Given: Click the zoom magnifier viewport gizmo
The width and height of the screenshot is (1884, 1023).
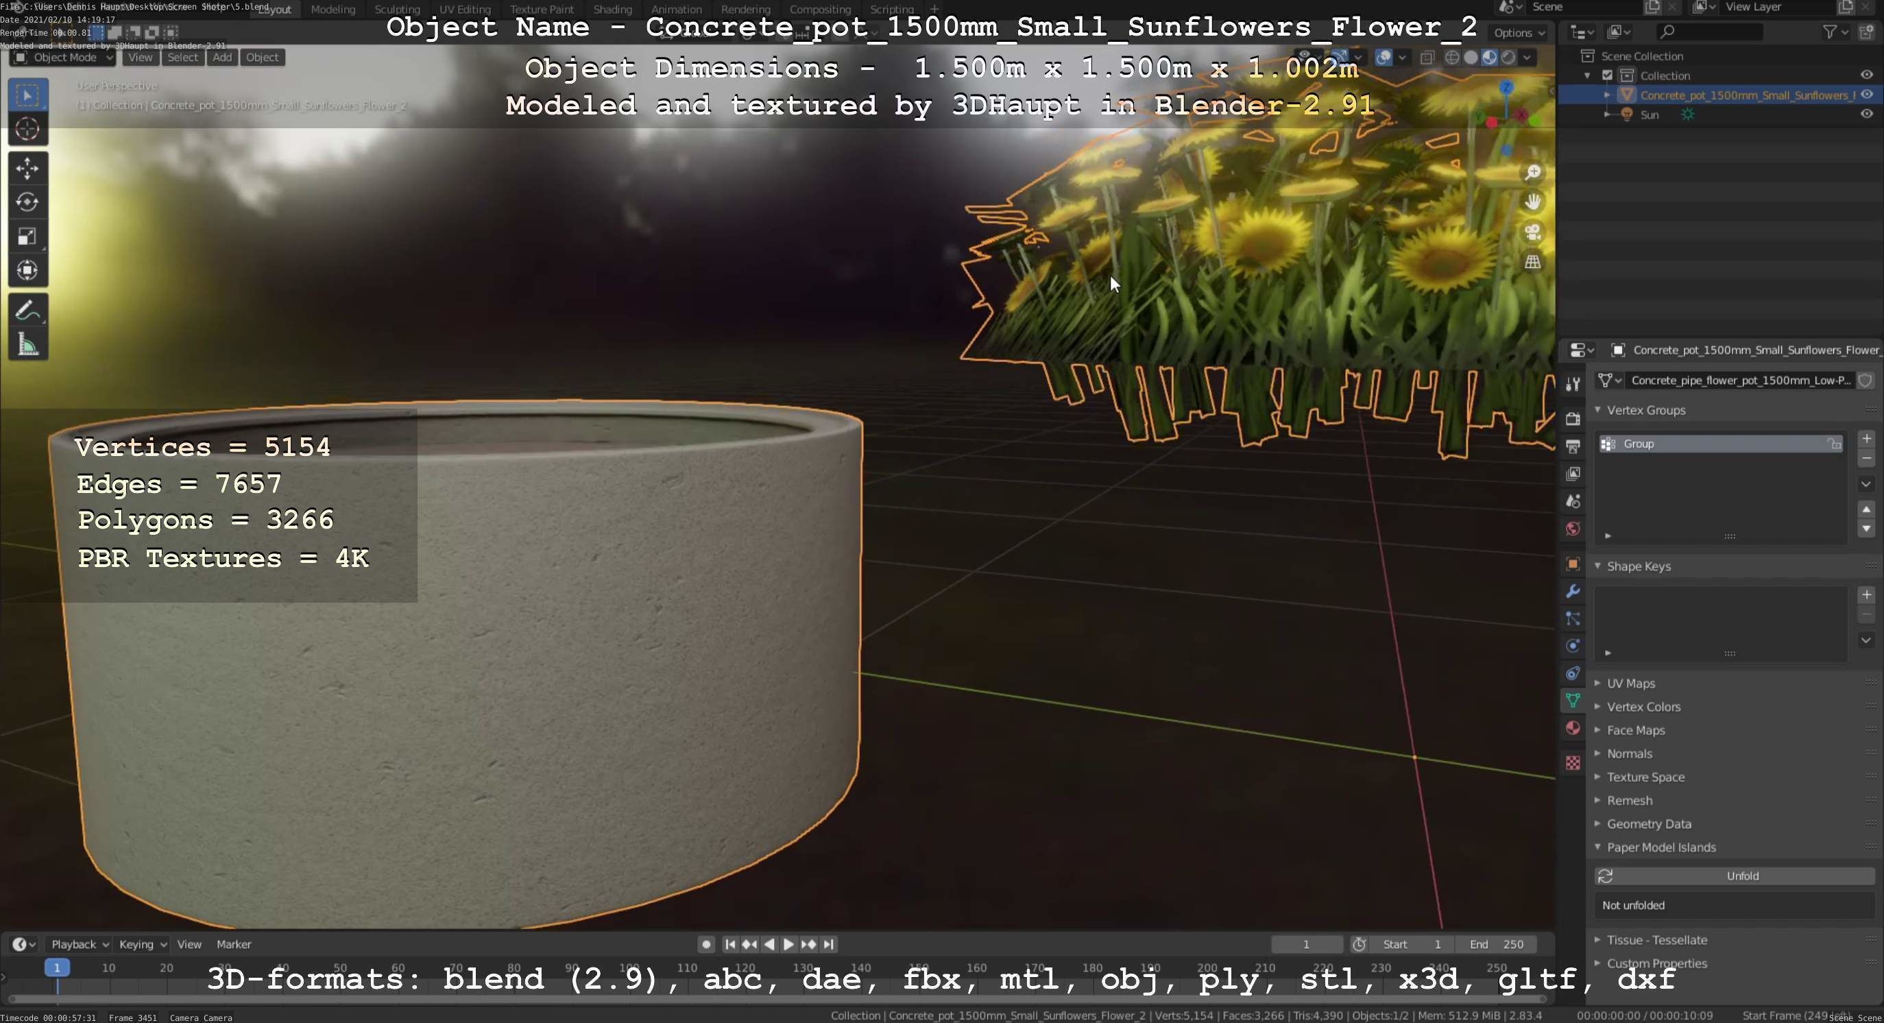Looking at the screenshot, I should [1532, 173].
